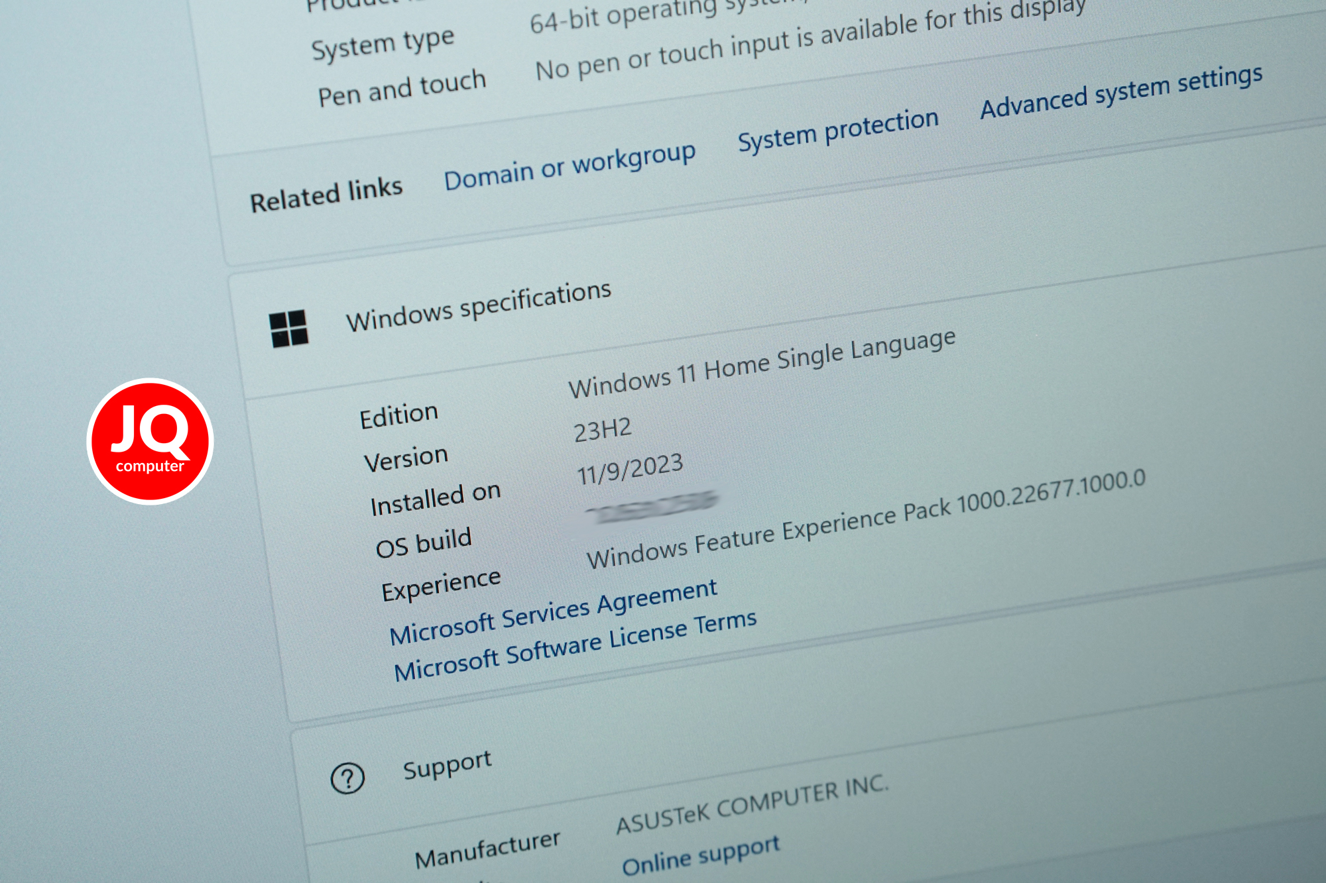Image resolution: width=1326 pixels, height=883 pixels.
Task: Open the Microsoft Services Agreement link
Action: coord(553,612)
